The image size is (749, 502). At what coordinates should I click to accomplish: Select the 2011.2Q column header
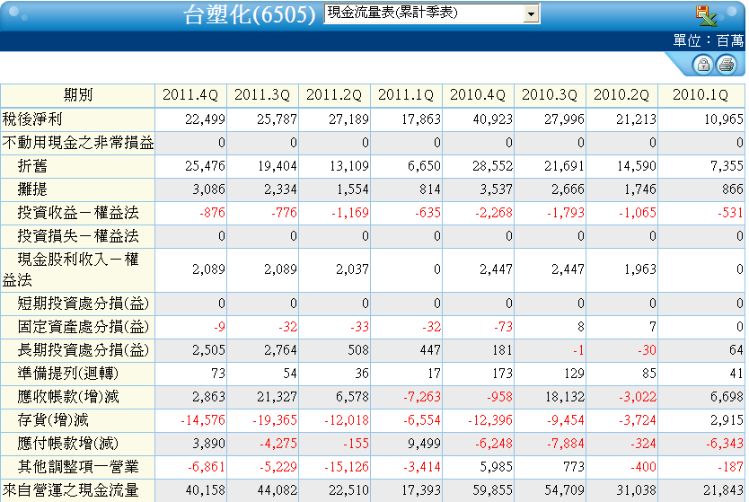coord(334,95)
